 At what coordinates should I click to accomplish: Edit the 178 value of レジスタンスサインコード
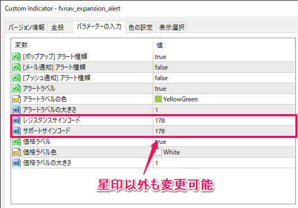click(160, 120)
